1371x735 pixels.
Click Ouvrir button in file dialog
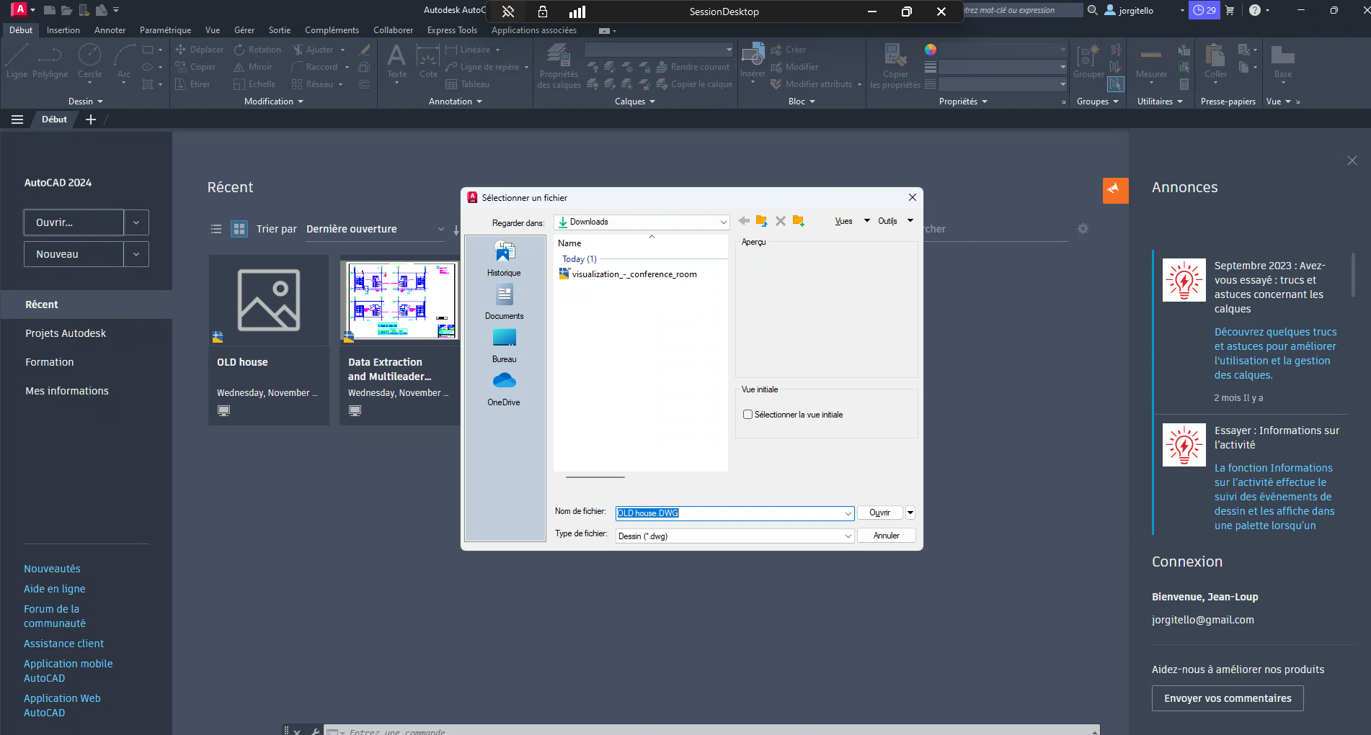click(879, 513)
